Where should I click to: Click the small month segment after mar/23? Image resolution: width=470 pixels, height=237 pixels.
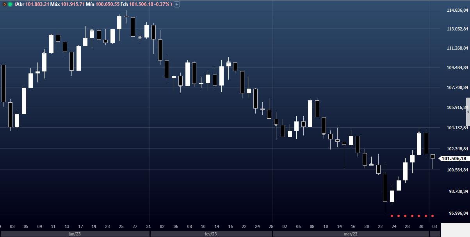tap(434, 234)
